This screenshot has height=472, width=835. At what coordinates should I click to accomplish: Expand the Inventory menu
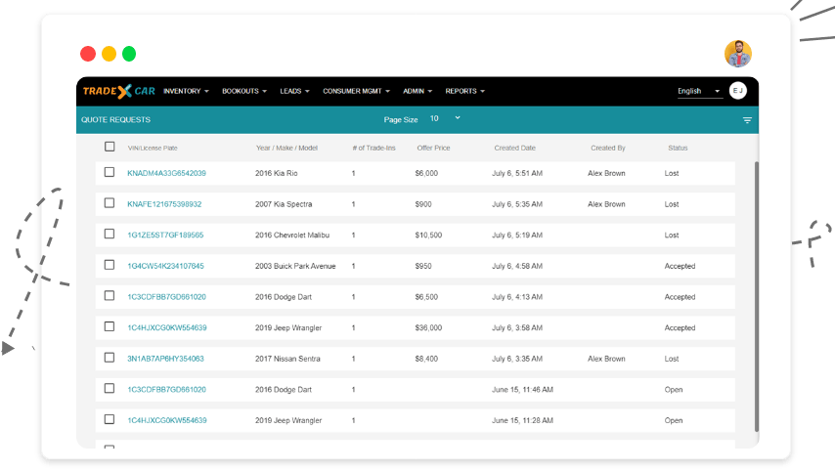[186, 91]
